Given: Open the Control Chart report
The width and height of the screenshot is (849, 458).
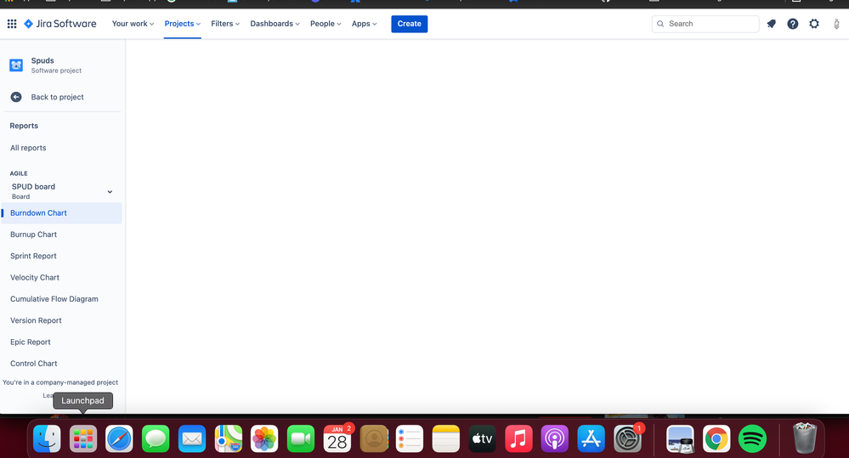Looking at the screenshot, I should [x=34, y=364].
